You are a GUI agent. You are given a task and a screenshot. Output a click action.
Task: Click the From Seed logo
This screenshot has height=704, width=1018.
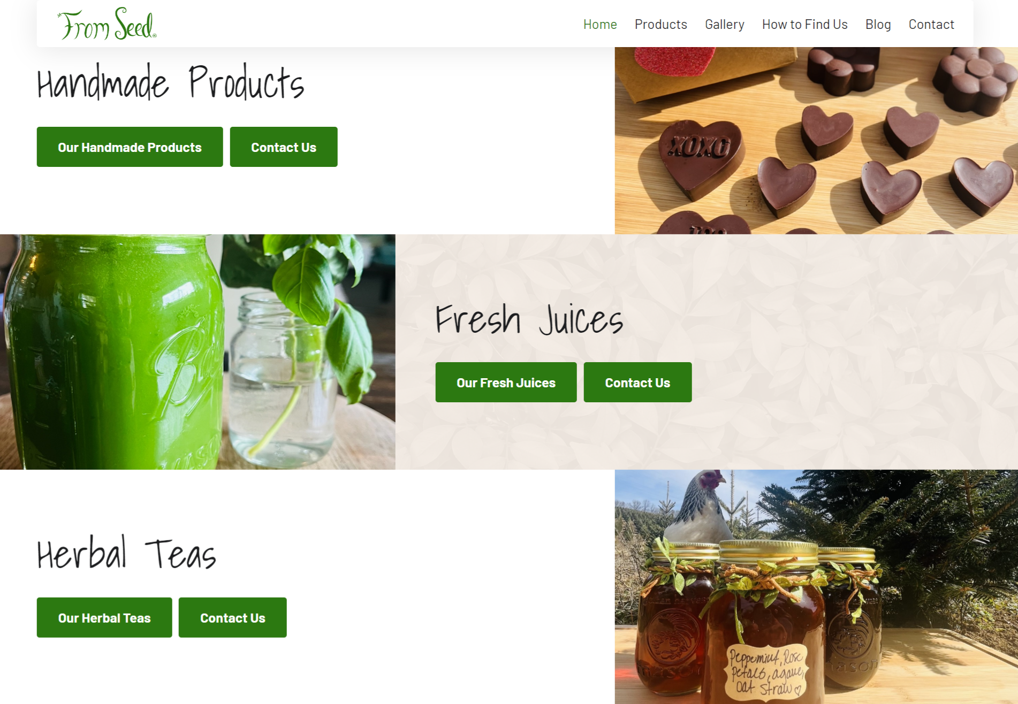107,24
